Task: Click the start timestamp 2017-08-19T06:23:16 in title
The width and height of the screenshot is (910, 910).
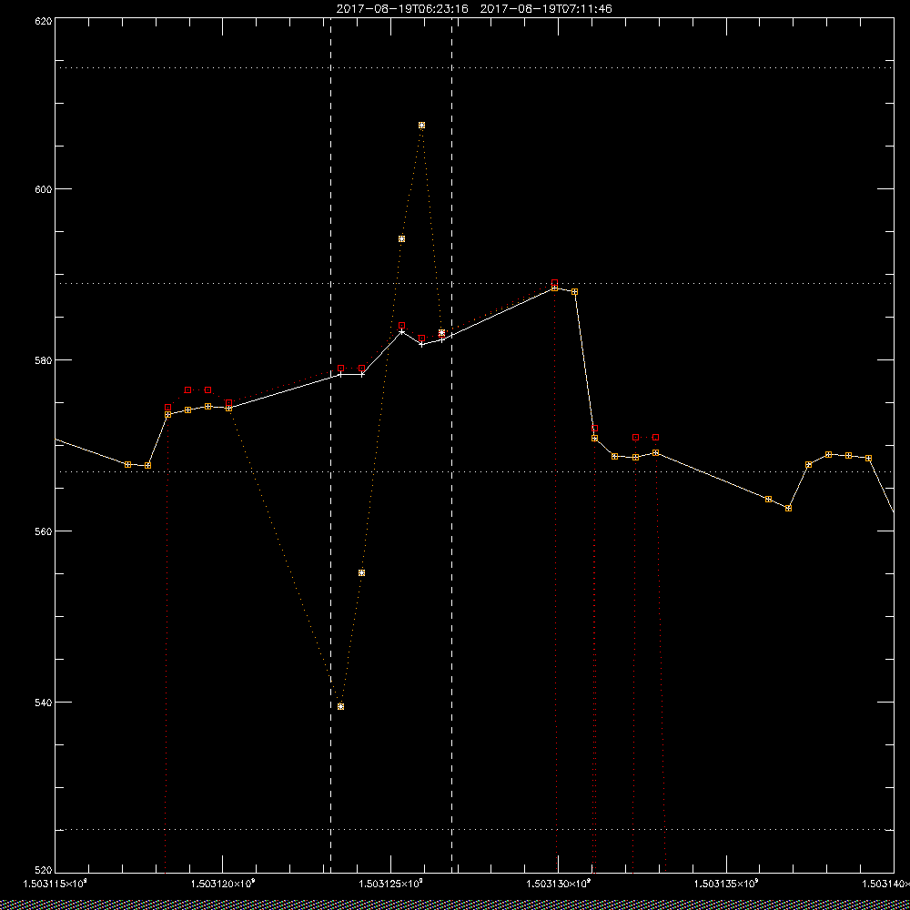Action: tap(402, 9)
